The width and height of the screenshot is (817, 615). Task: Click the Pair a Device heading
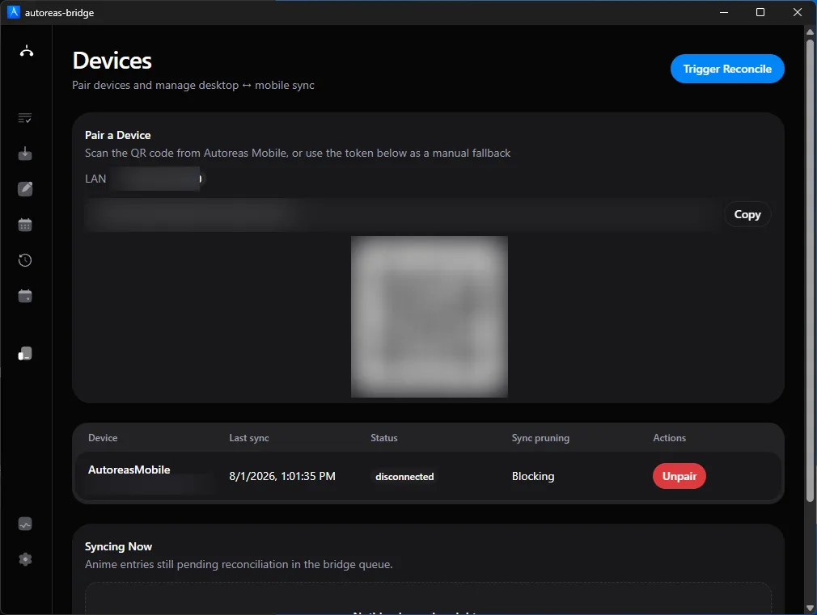point(118,136)
